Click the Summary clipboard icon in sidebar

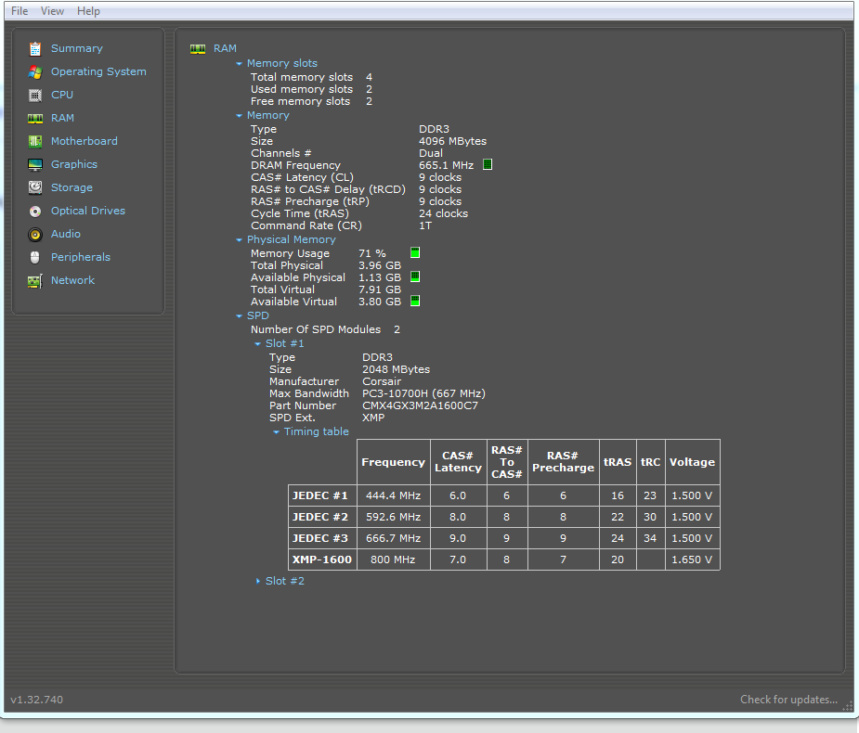pyautogui.click(x=35, y=48)
